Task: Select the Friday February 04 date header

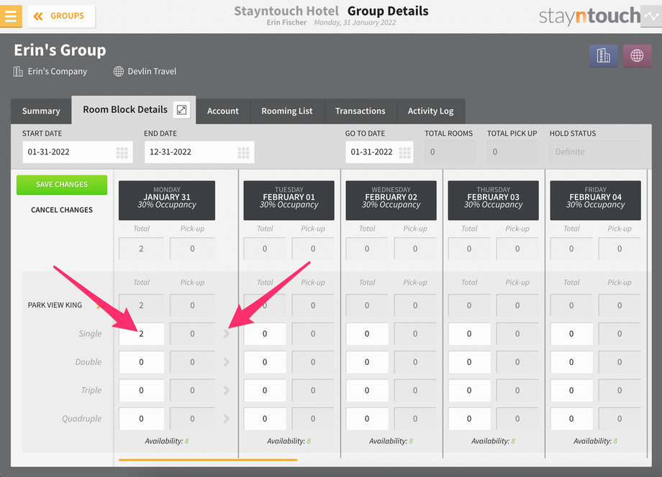Action: (595, 200)
